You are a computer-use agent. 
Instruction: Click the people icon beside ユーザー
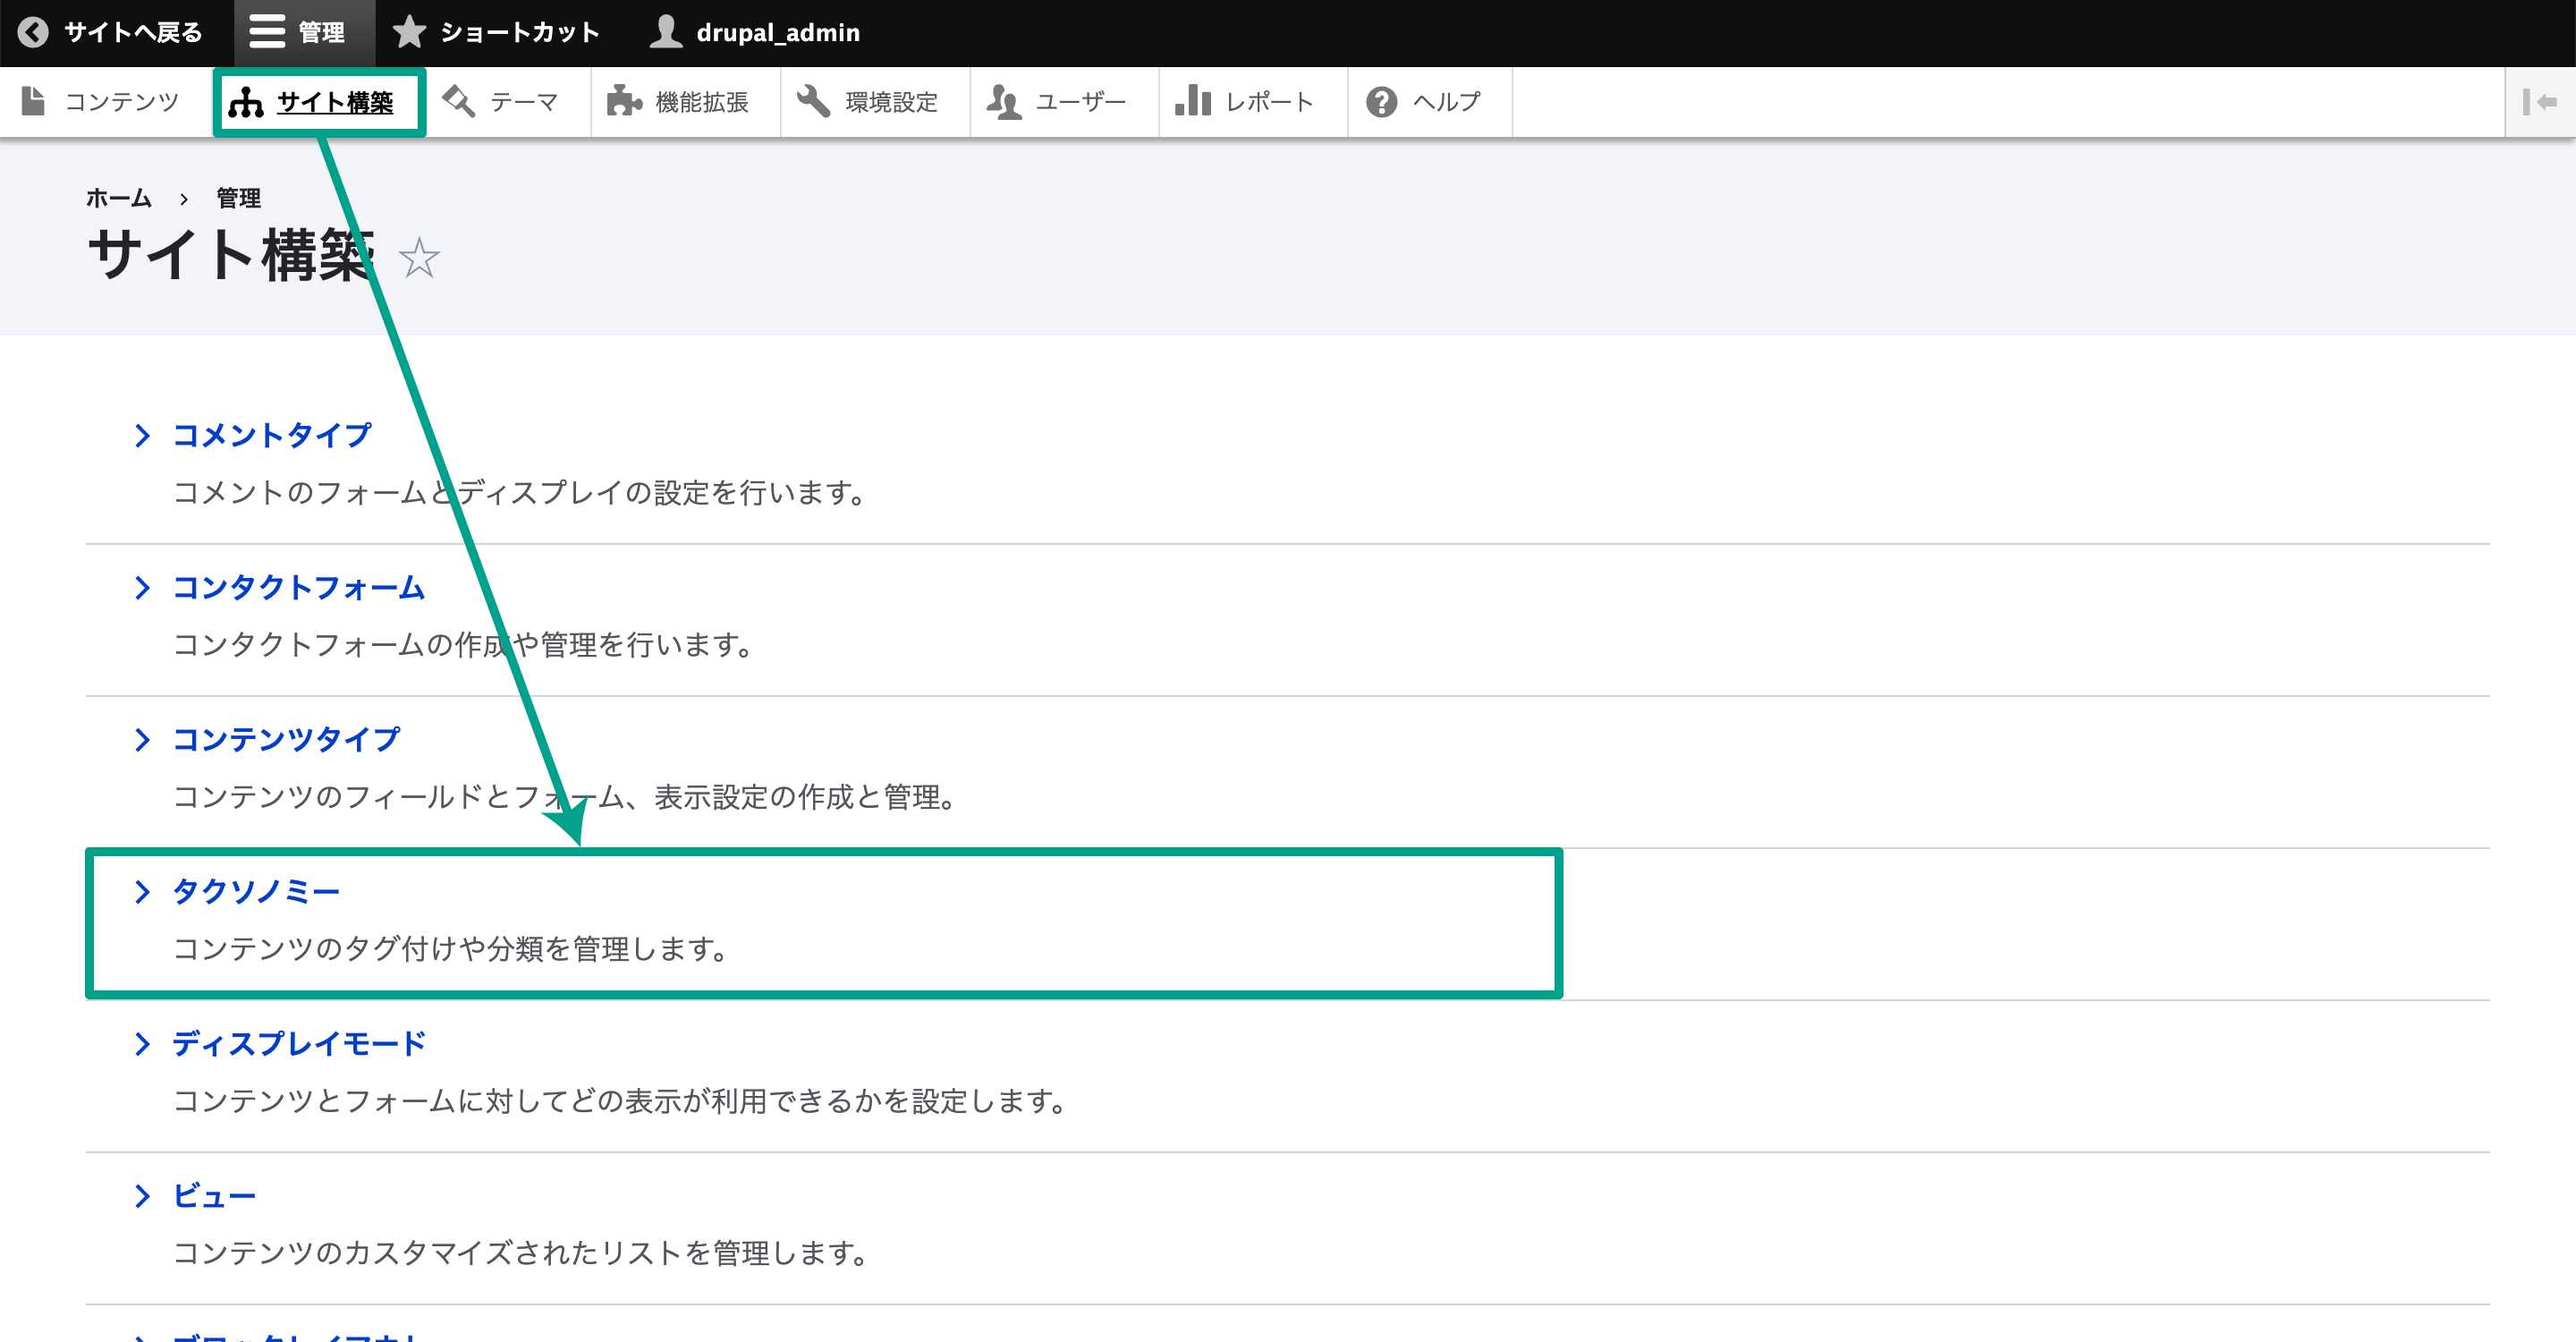[1004, 101]
